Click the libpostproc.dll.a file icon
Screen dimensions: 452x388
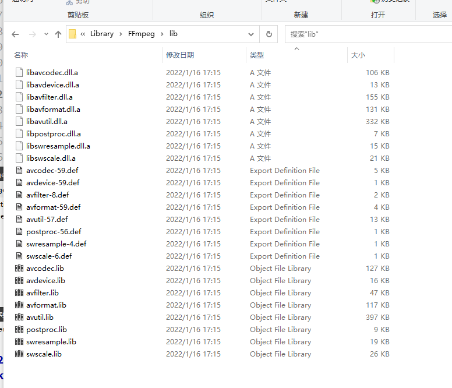pos(19,134)
